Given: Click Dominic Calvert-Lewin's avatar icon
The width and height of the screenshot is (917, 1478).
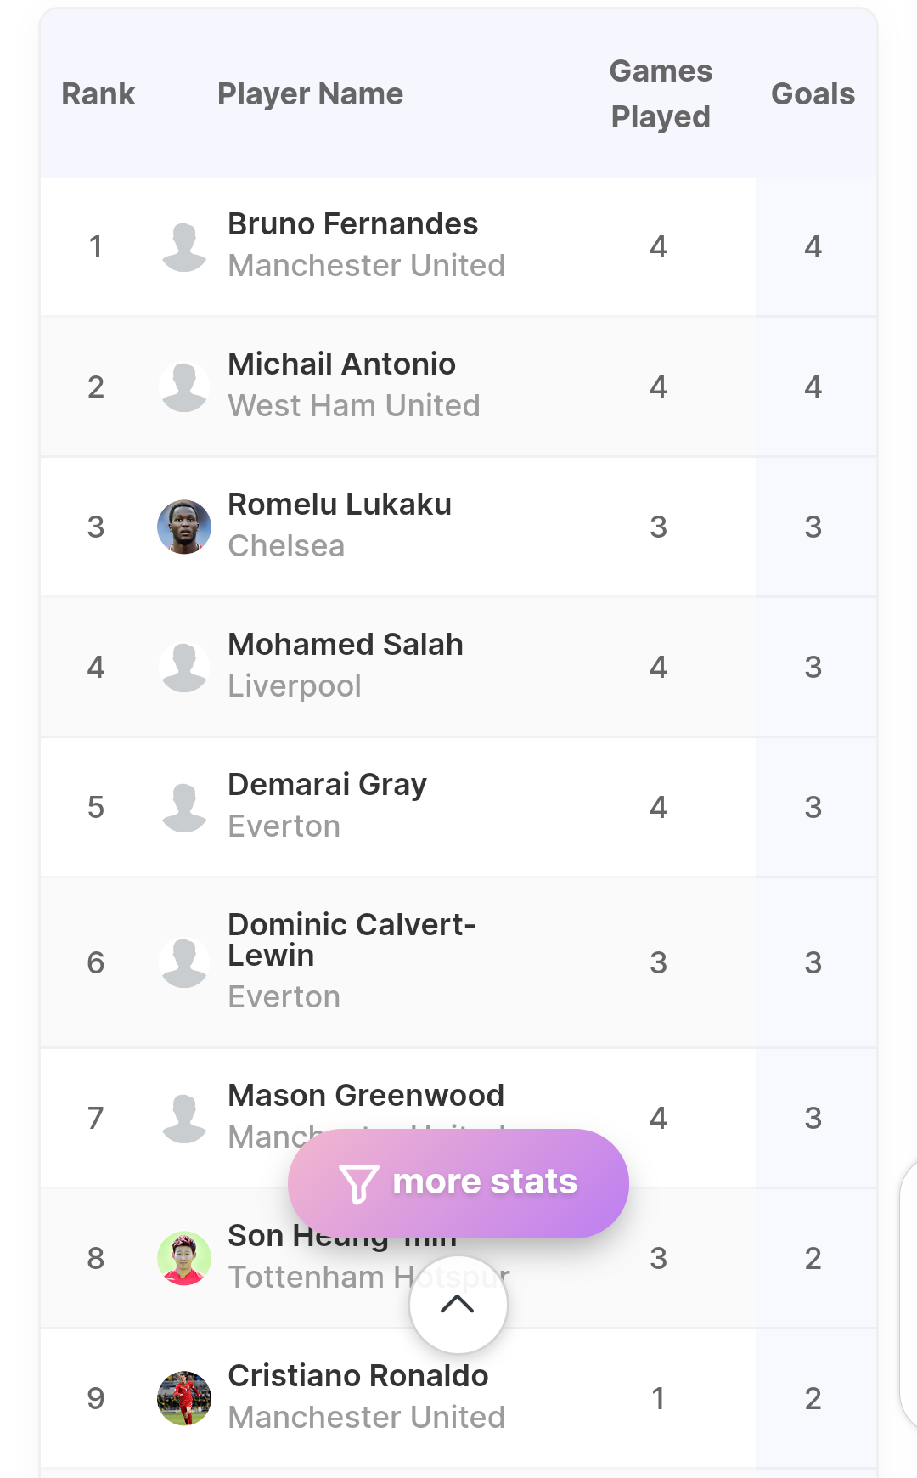Looking at the screenshot, I should 184,962.
